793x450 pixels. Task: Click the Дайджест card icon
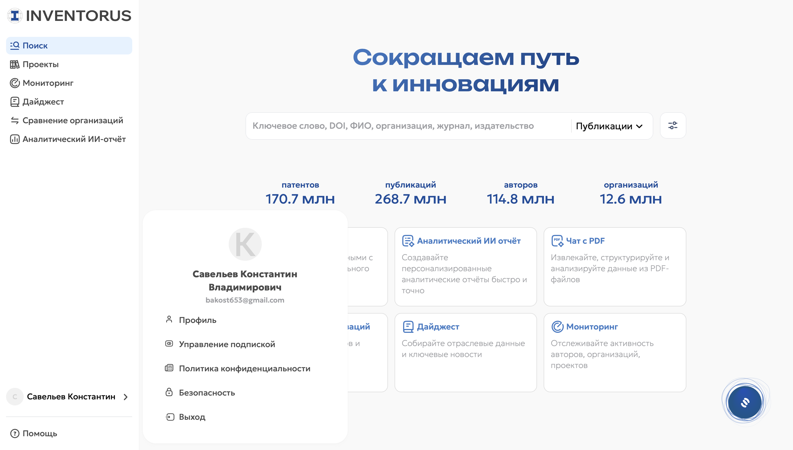408,327
